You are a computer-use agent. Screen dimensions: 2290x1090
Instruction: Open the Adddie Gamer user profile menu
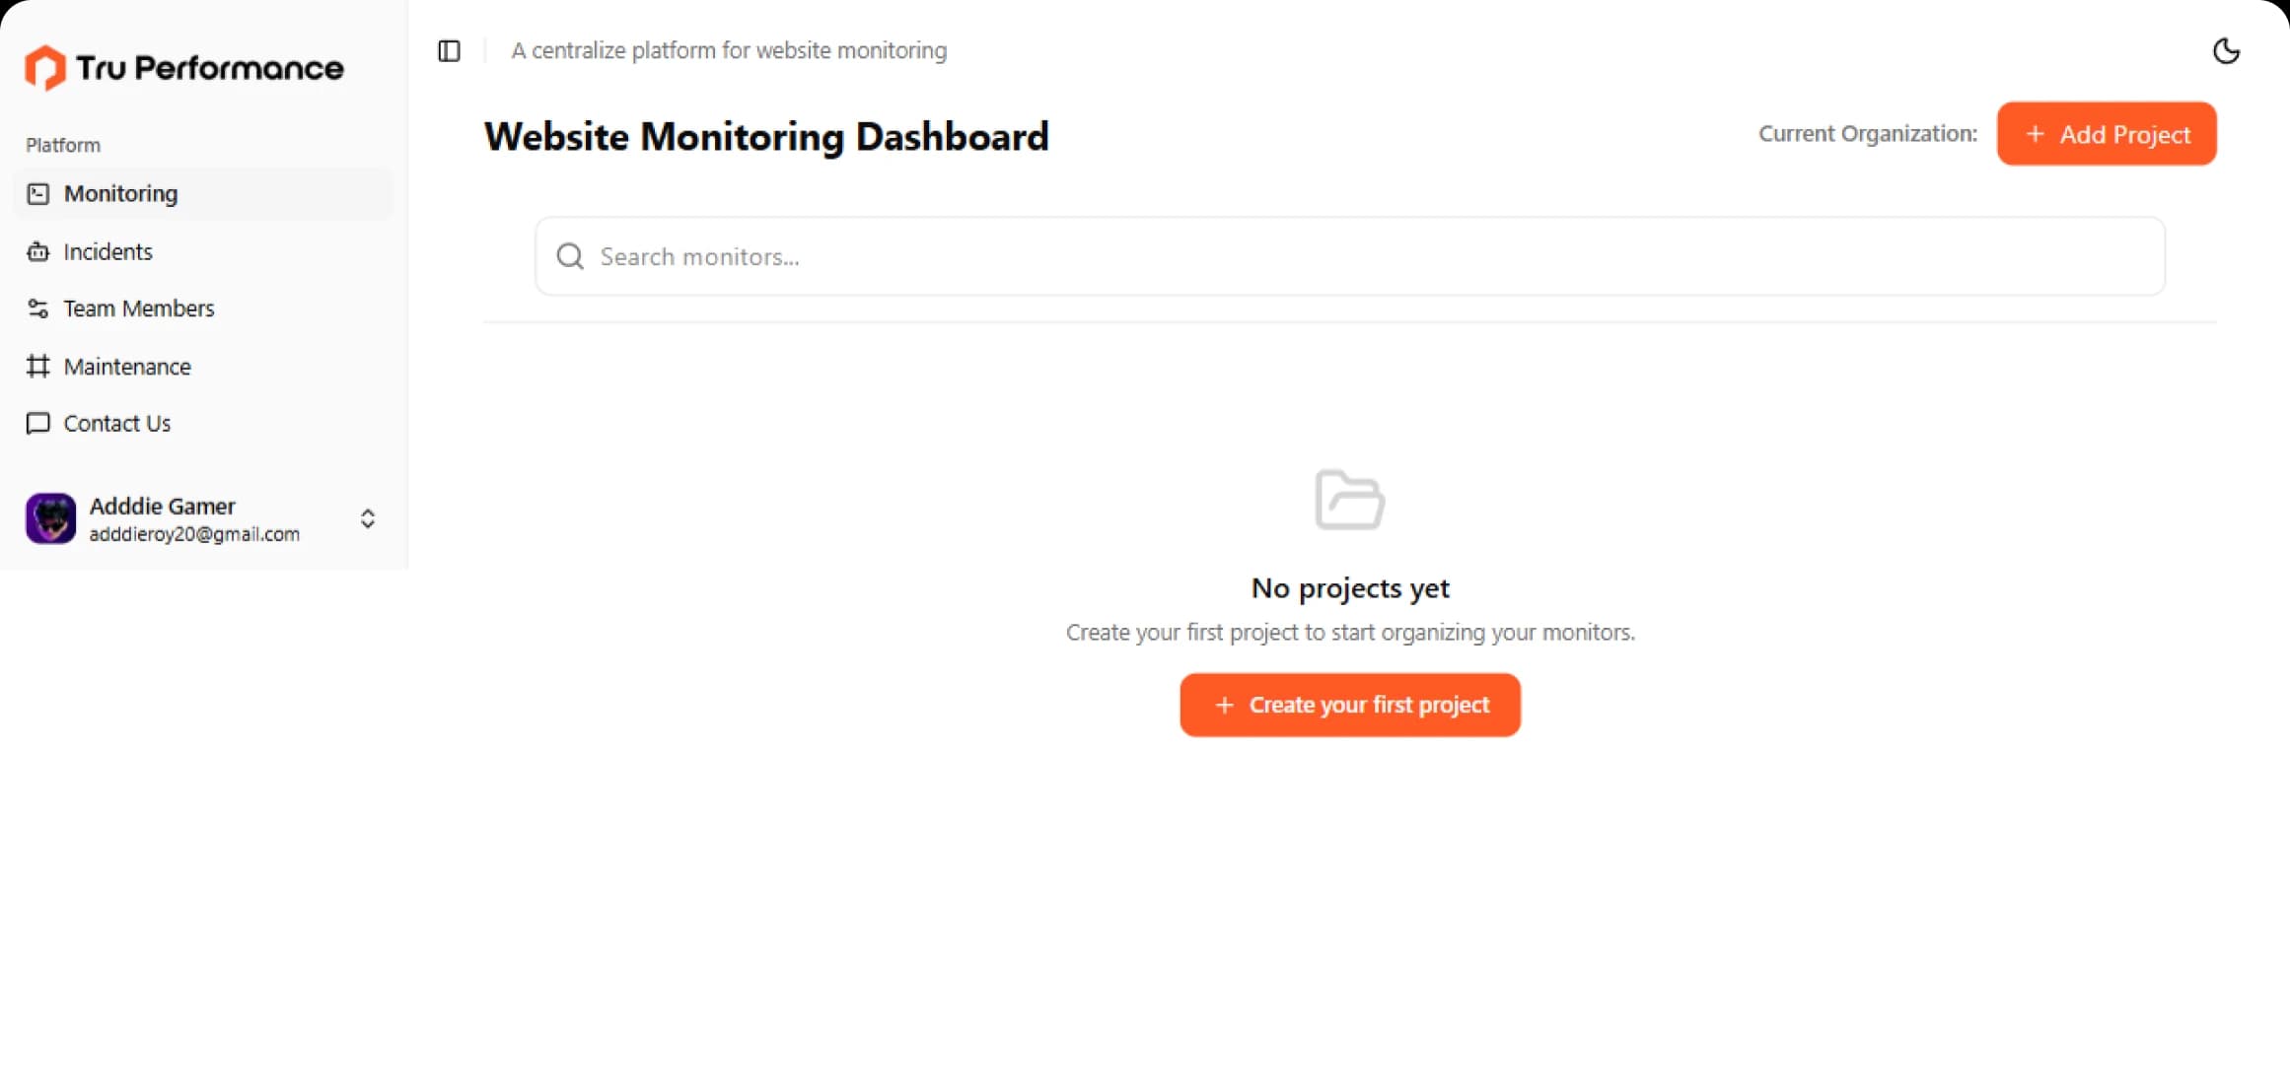tap(202, 519)
